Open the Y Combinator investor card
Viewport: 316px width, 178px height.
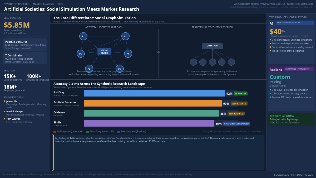(x=25, y=58)
